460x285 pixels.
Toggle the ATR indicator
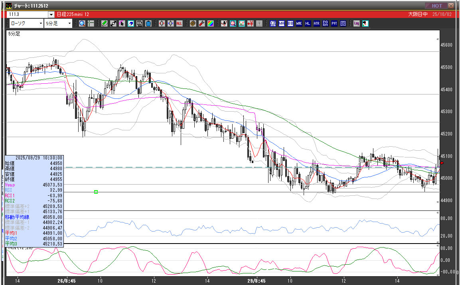coord(316,24)
